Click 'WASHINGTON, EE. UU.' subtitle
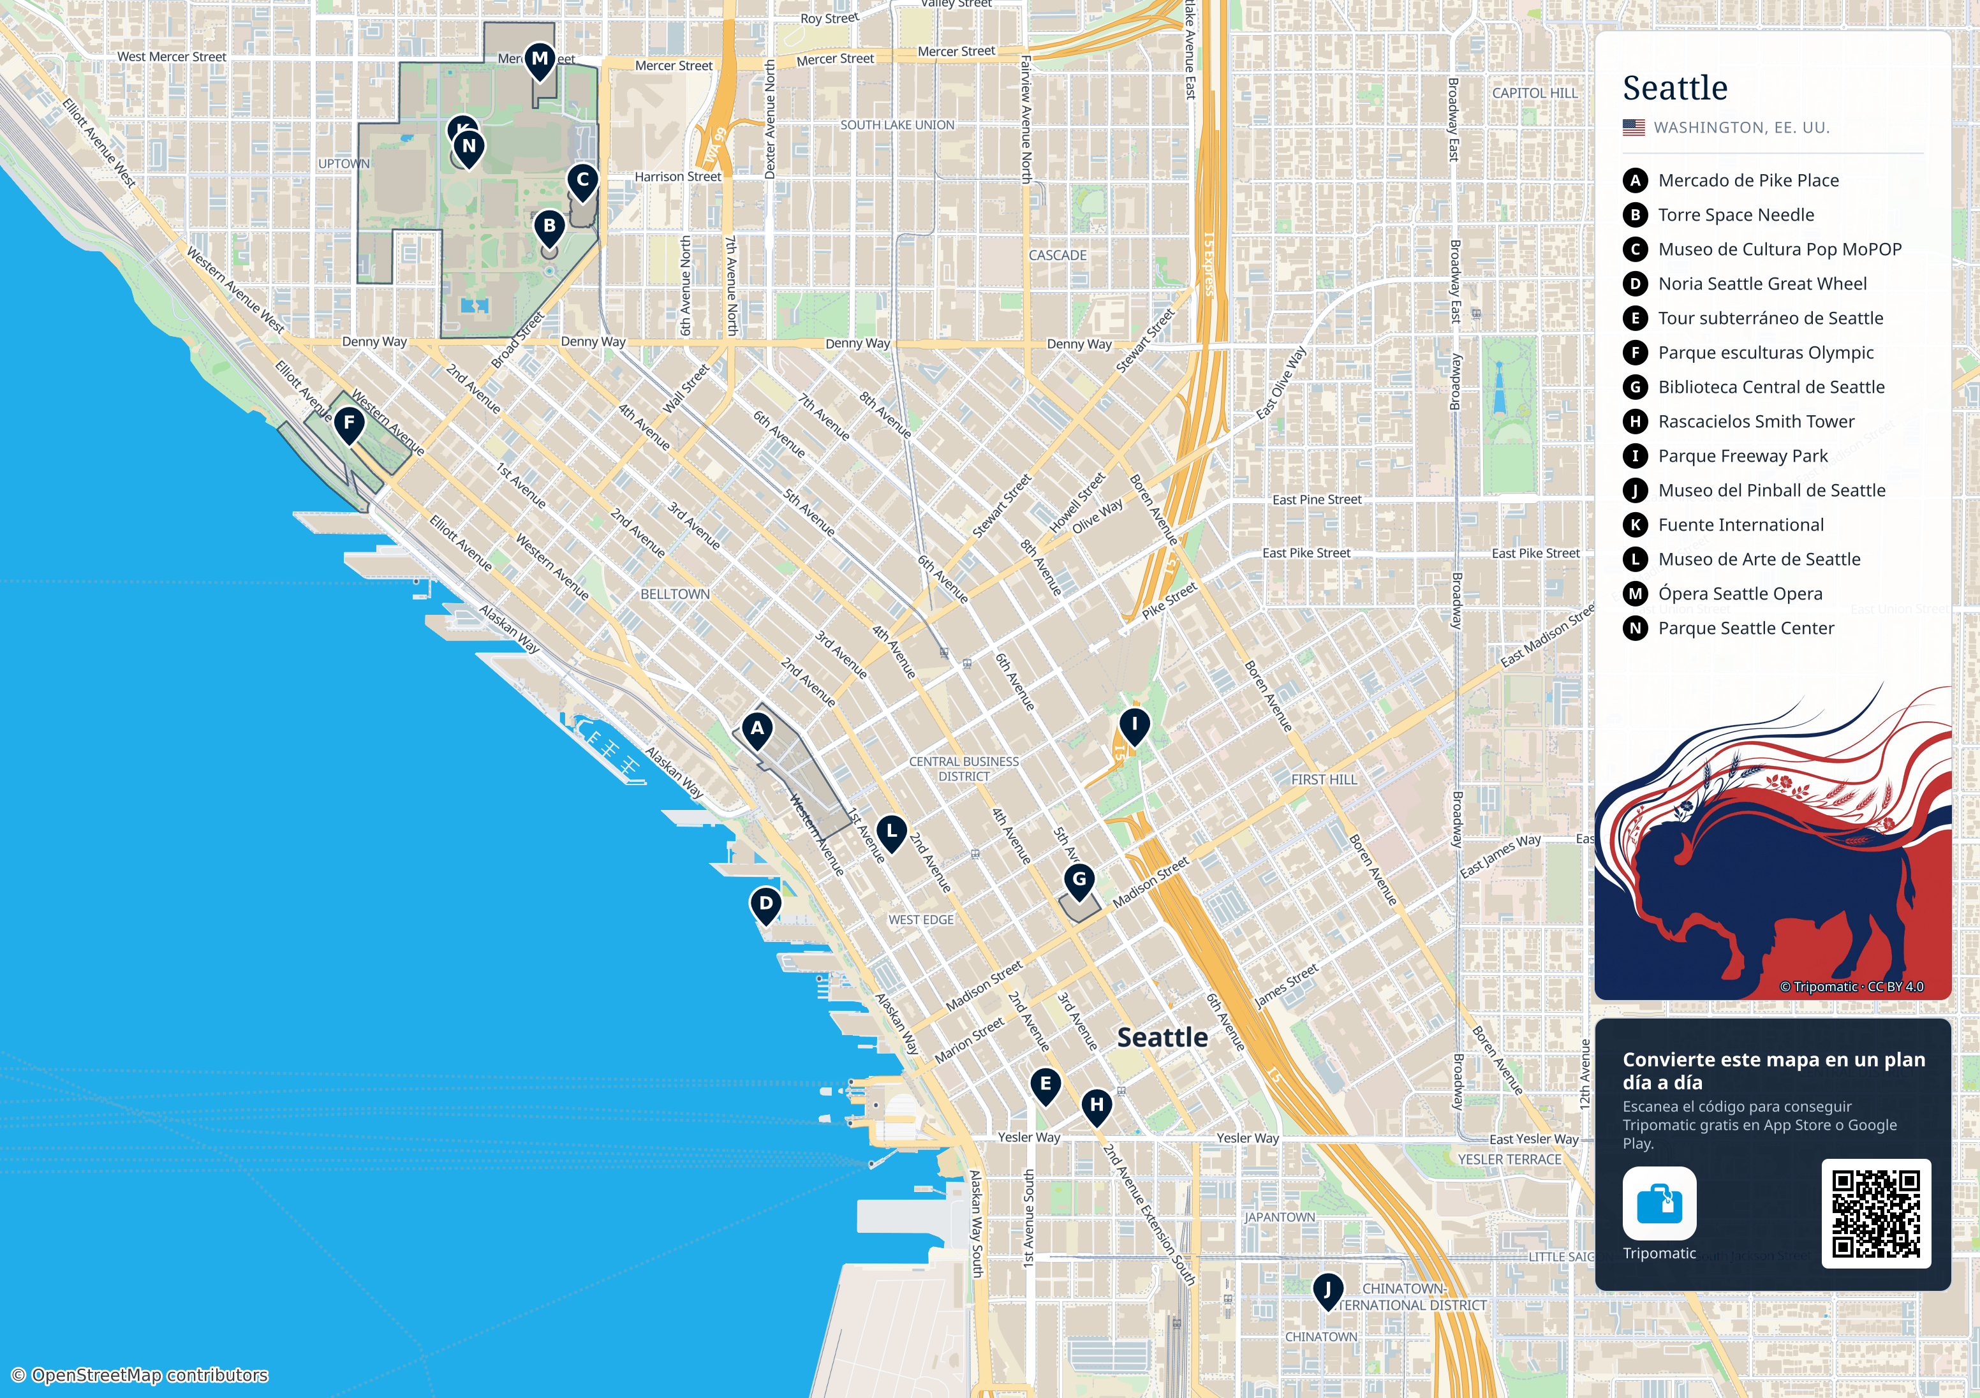The width and height of the screenshot is (1980, 1398). coord(1741,128)
